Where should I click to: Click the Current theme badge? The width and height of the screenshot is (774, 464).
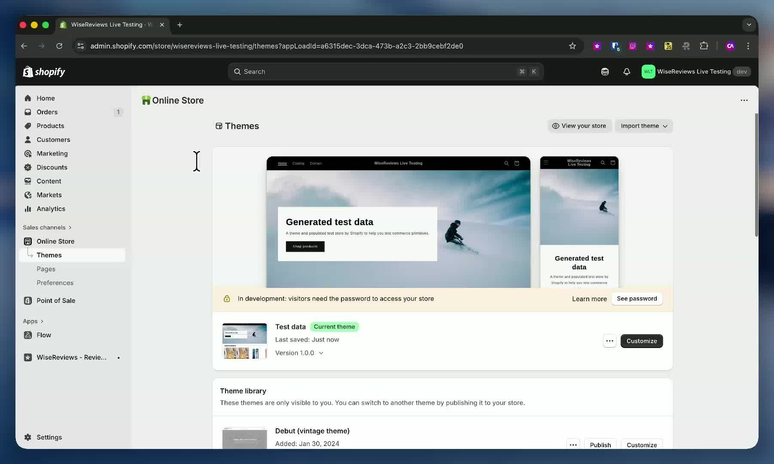[x=334, y=327]
